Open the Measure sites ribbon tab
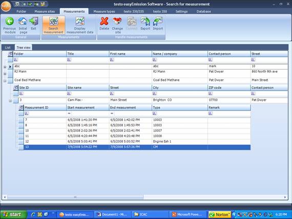Screen dimensions: 292x219 [45, 12]
